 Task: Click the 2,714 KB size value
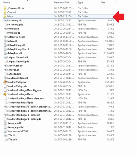tap(110, 82)
